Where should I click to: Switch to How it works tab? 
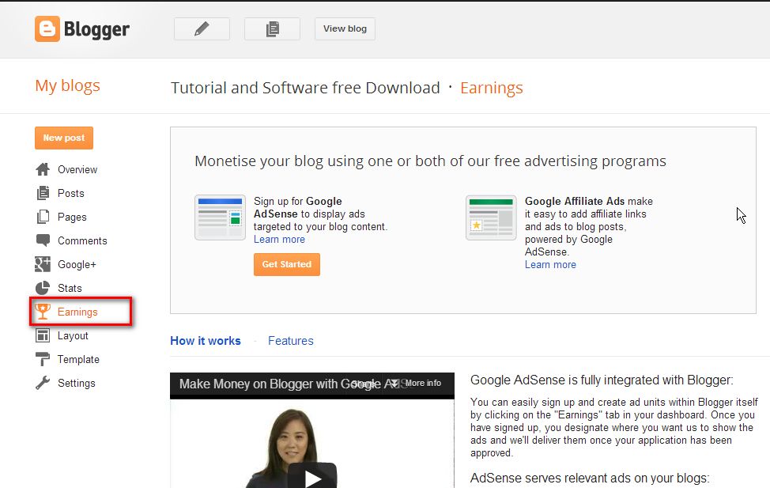206,341
